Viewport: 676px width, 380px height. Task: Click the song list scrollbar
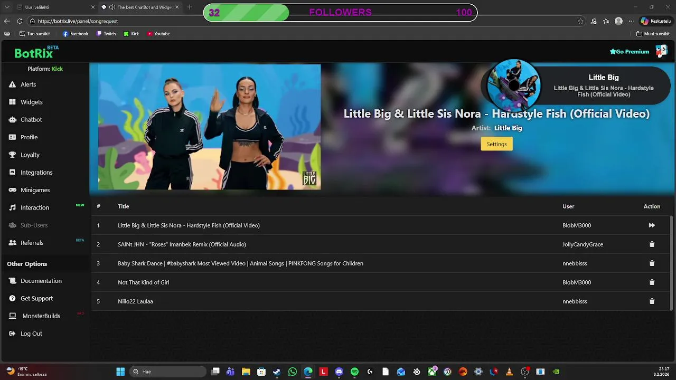pos(672,264)
